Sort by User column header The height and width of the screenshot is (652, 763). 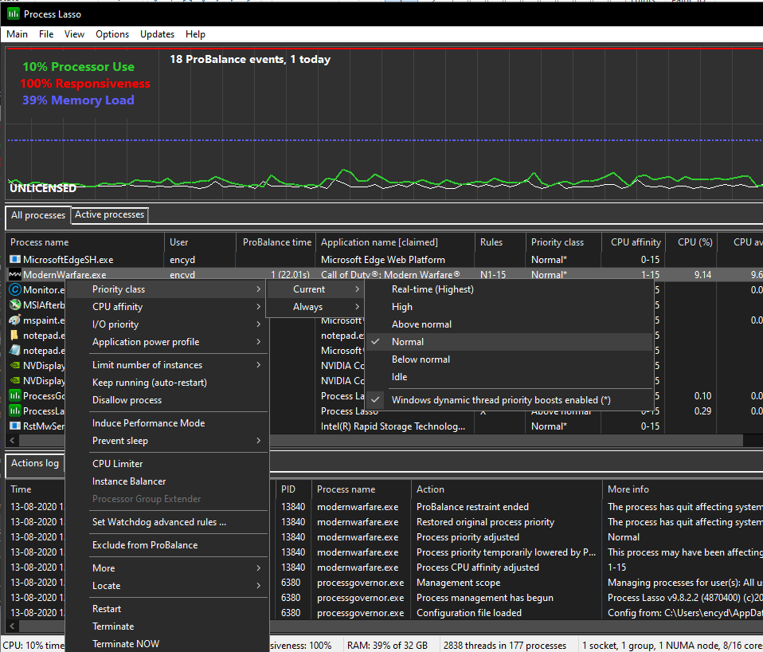(x=200, y=242)
